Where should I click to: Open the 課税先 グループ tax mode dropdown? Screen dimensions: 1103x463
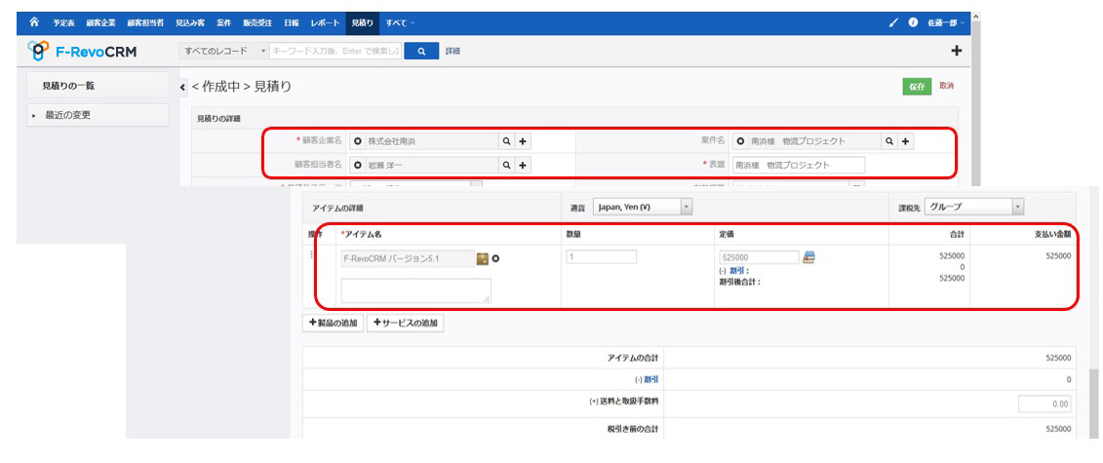coord(973,208)
